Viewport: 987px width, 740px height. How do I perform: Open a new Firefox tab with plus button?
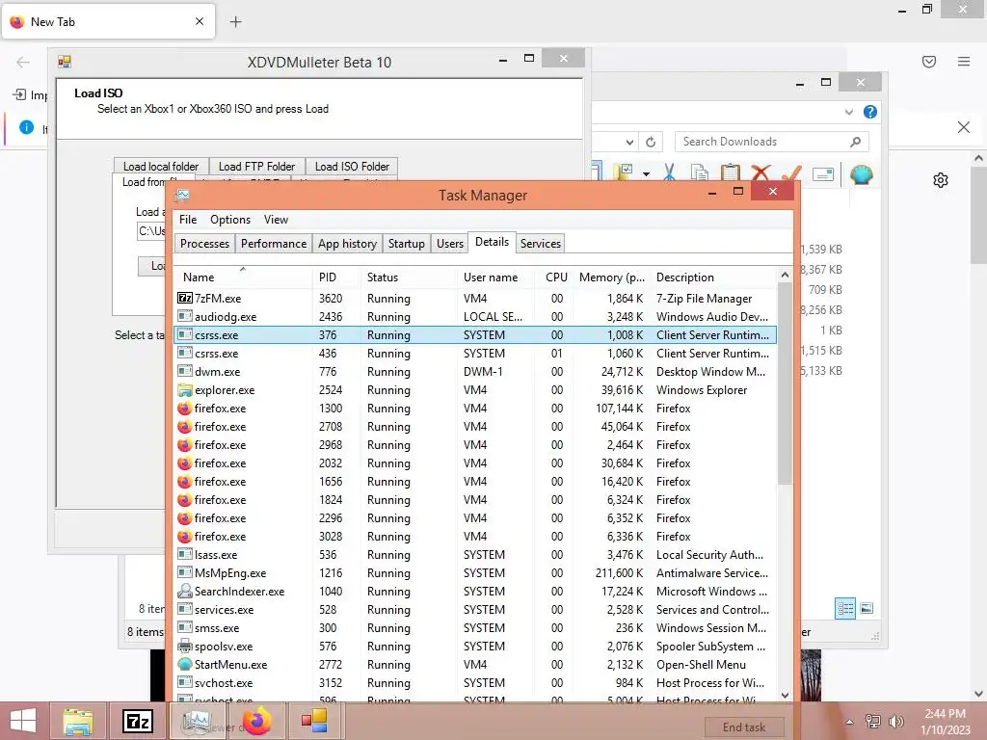(235, 22)
